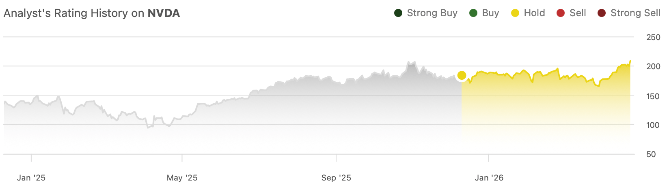Toggle the Strong Sell legend label

pyautogui.click(x=635, y=13)
